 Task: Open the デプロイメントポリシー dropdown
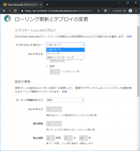coord(65,45)
